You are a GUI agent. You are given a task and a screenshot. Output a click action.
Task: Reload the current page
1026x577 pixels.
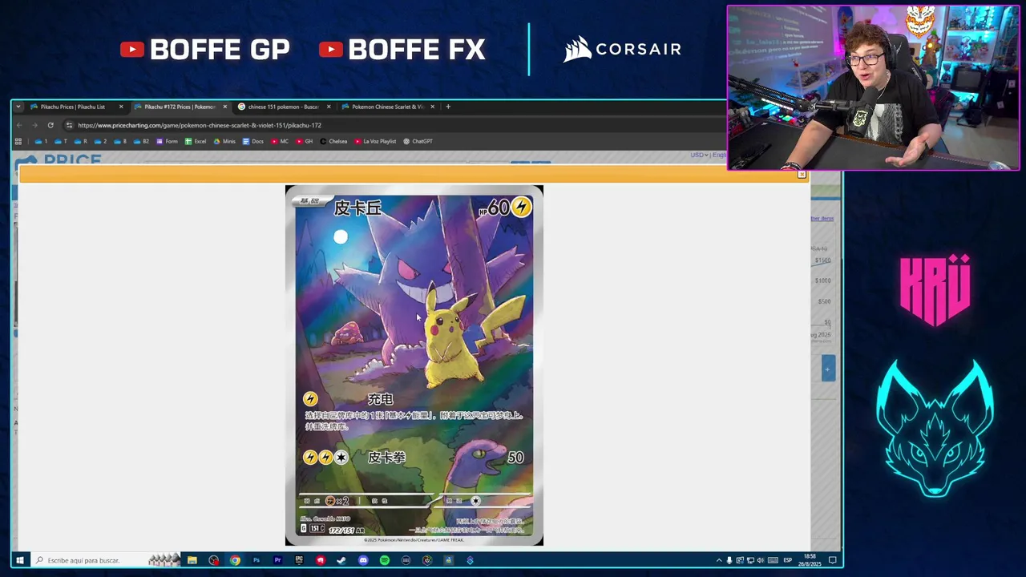[x=50, y=125]
